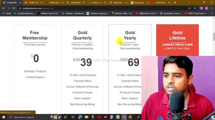Image resolution: width=215 pixels, height=120 pixels.
Task: Open the CPAlead - Dashboard bookmark
Action: tap(73, 13)
